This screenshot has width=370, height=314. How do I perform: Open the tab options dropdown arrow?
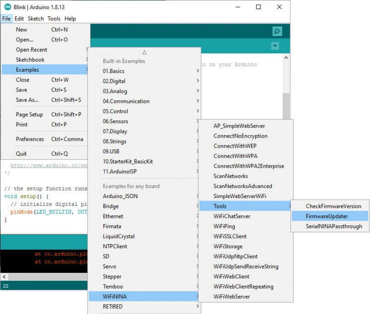(275, 46)
